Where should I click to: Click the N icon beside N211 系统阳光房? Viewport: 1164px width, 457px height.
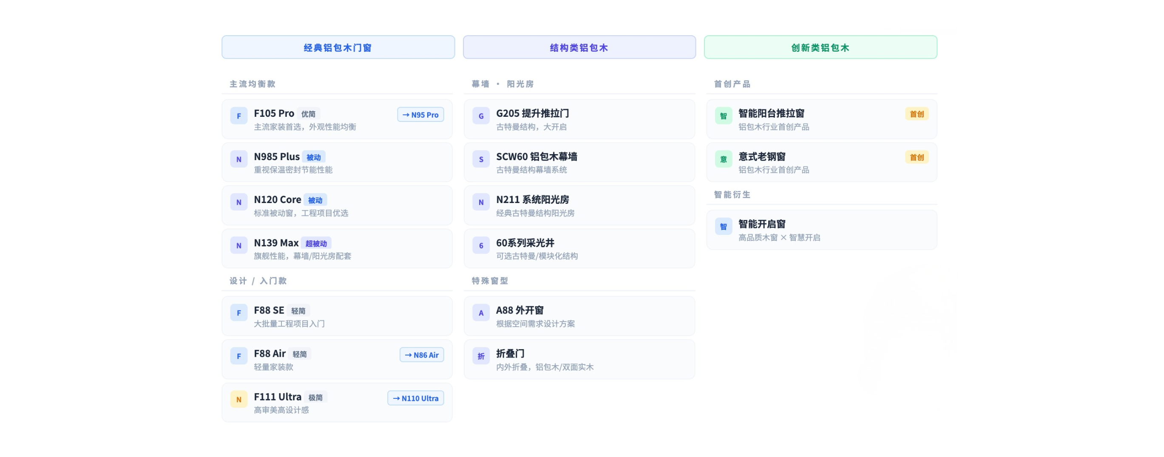click(481, 202)
